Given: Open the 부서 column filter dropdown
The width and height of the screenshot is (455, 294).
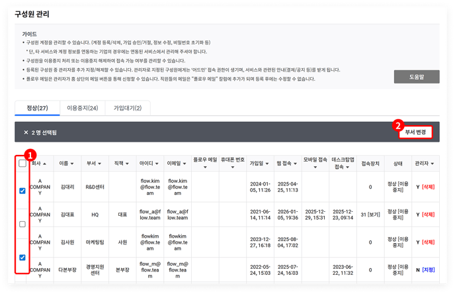Looking at the screenshot, I should coord(101,164).
